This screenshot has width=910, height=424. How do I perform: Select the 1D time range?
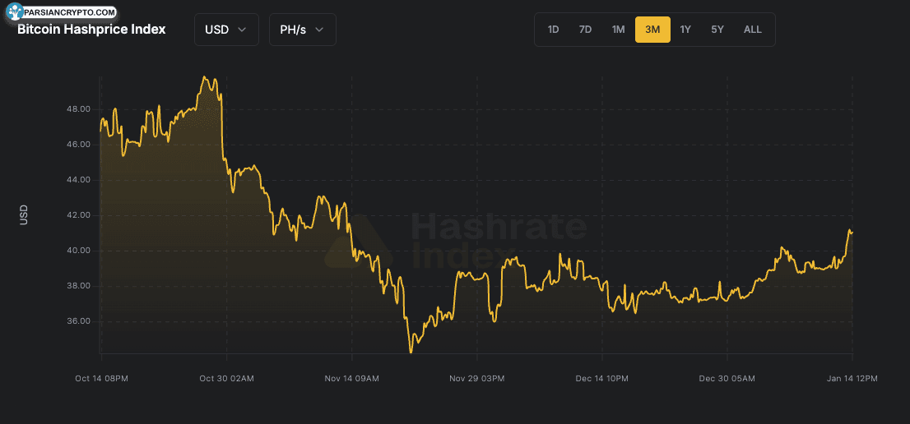click(x=553, y=30)
